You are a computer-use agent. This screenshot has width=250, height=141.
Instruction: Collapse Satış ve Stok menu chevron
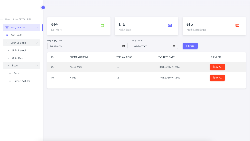point(36,28)
